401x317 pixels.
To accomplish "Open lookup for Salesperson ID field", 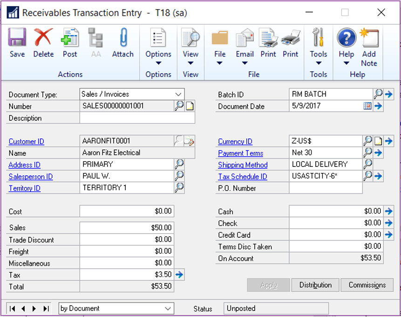I will click(179, 176).
